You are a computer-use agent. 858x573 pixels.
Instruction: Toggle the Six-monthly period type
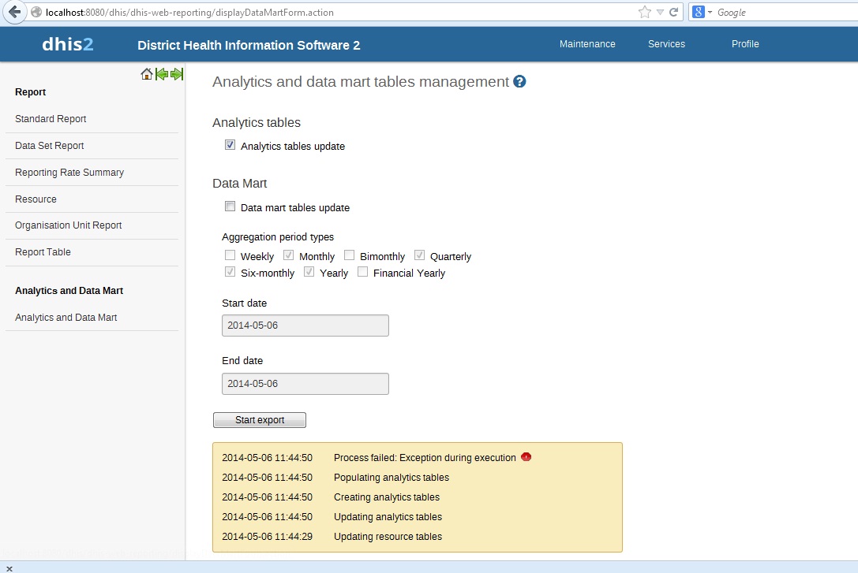[x=230, y=271]
